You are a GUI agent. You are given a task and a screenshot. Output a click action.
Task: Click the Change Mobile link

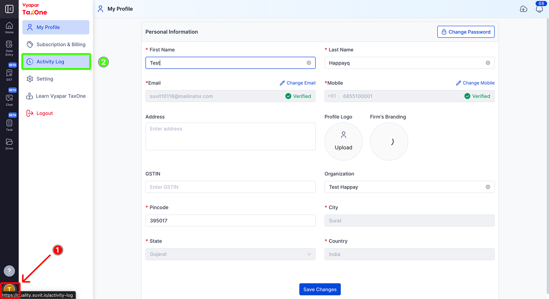475,83
